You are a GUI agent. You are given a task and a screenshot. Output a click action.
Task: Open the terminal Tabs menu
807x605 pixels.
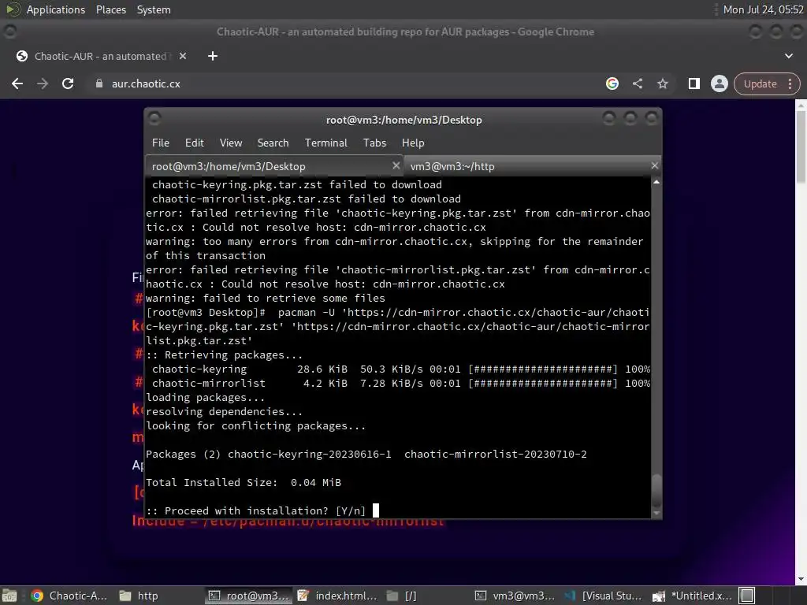[374, 143]
